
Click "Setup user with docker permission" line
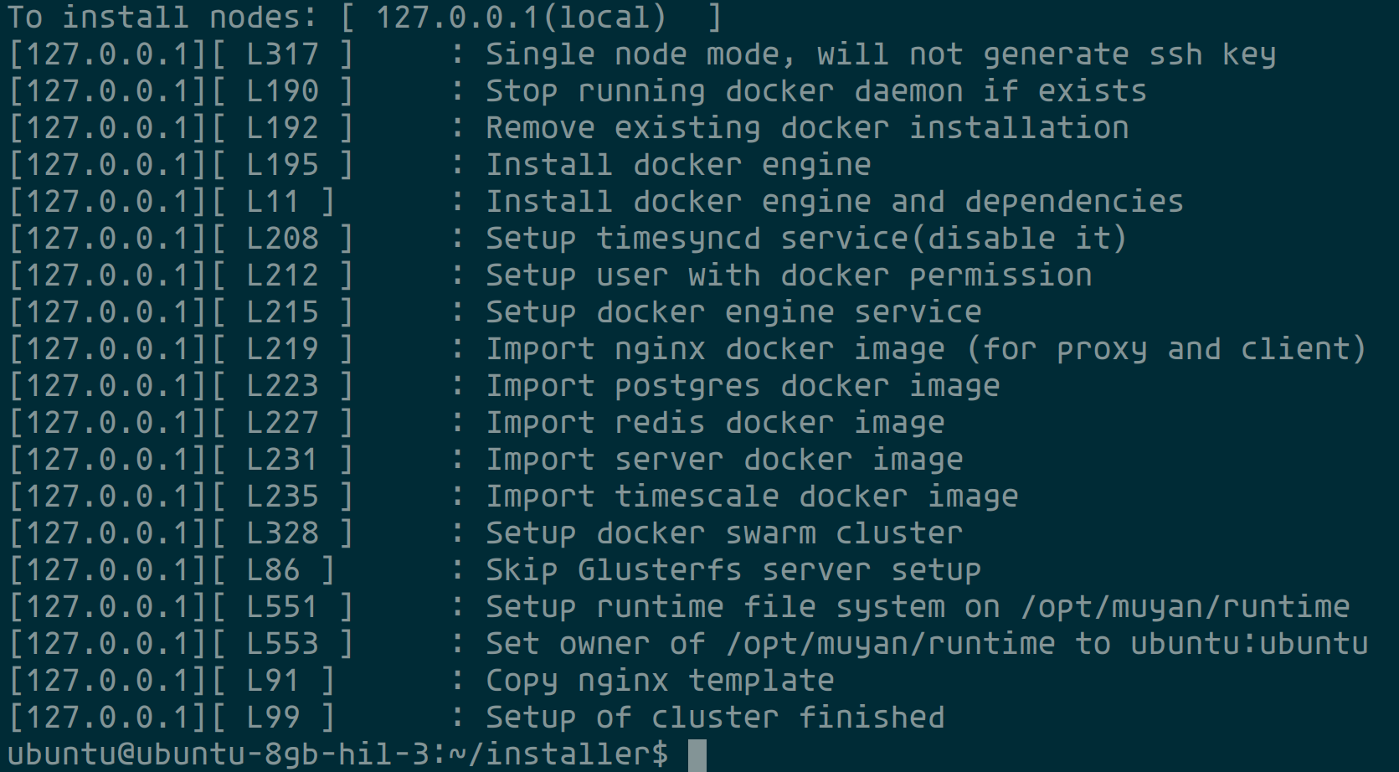789,275
